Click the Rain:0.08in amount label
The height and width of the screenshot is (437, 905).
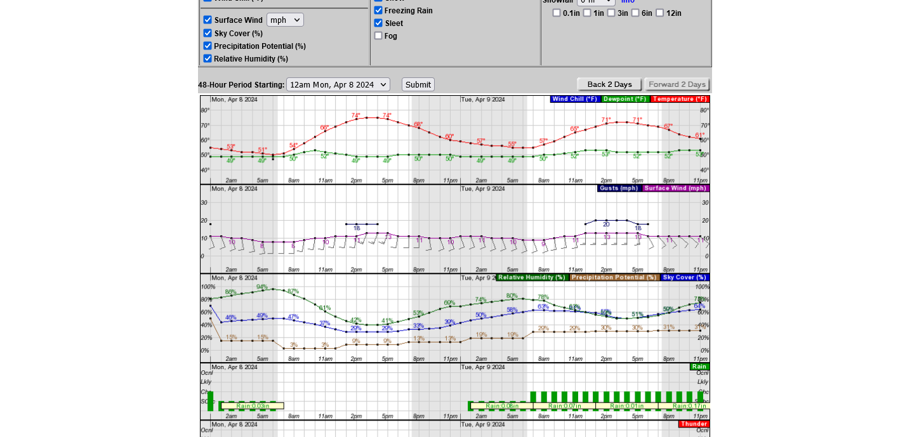coord(502,406)
